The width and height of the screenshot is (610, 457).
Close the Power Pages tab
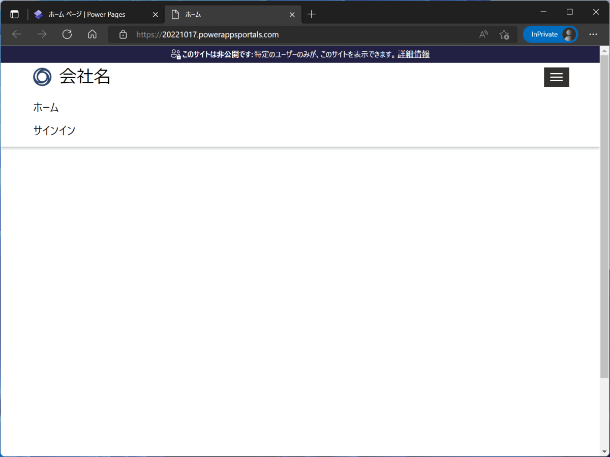tap(156, 14)
